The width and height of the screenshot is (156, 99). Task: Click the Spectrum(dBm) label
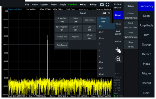(x=15, y=9)
